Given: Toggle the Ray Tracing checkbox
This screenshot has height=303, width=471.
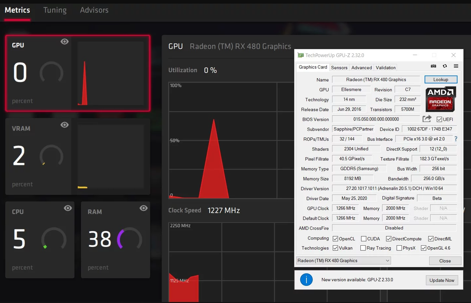Looking at the screenshot, I should pyautogui.click(x=363, y=248).
